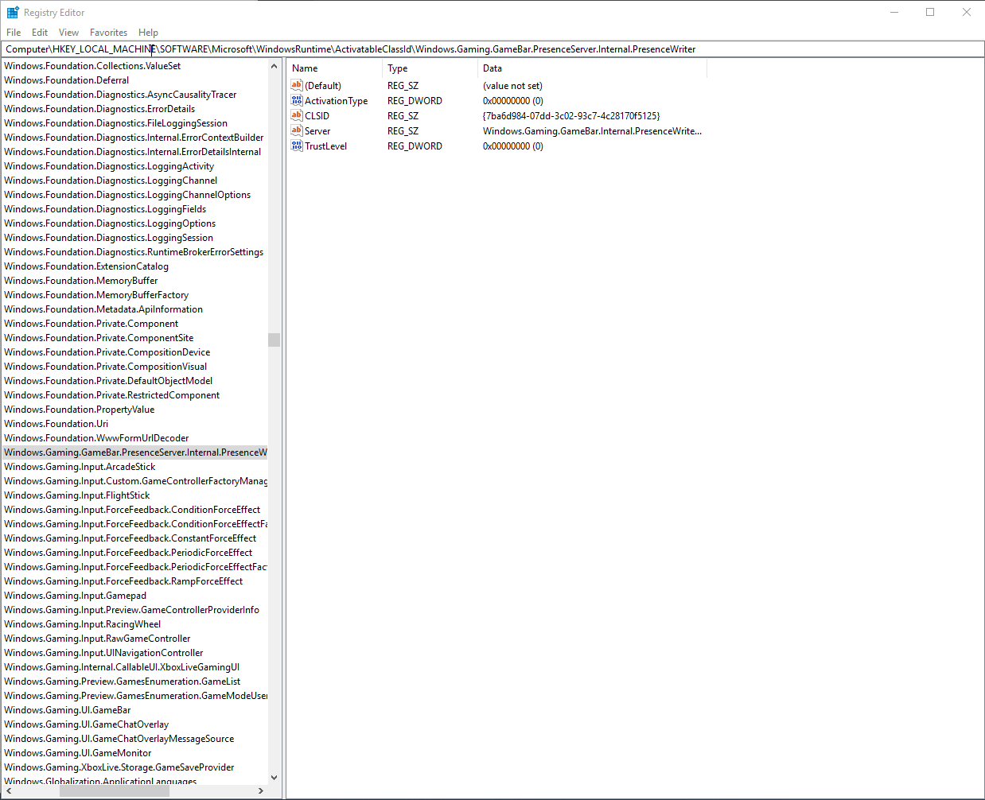The image size is (985, 800).
Task: Click the registry path address bar
Action: click(492, 49)
